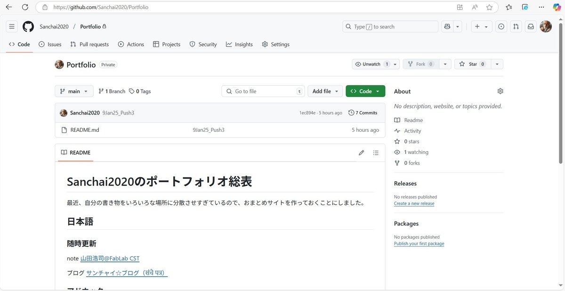This screenshot has width=565, height=291.
Task: Reload the page with the refresh icon
Action: [25, 7]
